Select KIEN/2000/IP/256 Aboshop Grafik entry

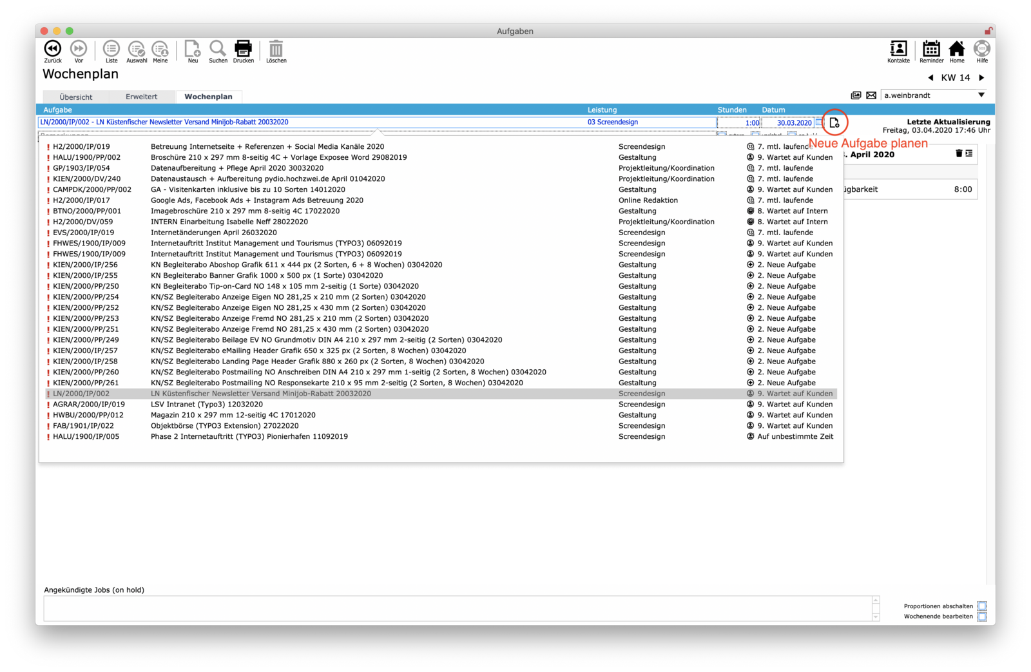(x=296, y=265)
